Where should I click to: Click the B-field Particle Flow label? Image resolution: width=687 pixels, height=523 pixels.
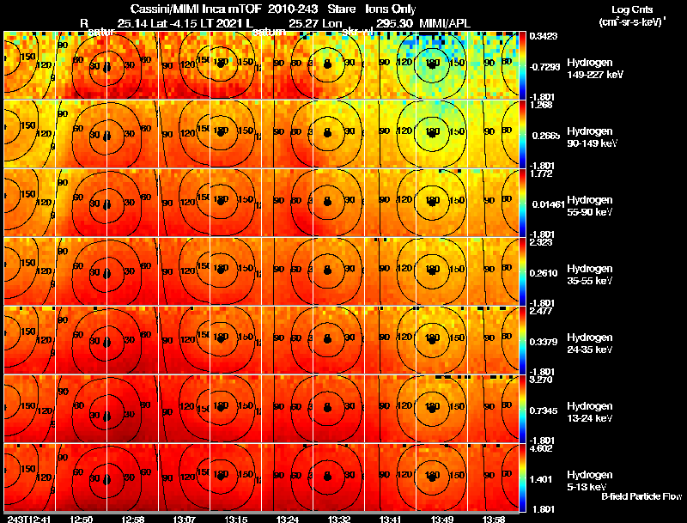click(x=641, y=496)
